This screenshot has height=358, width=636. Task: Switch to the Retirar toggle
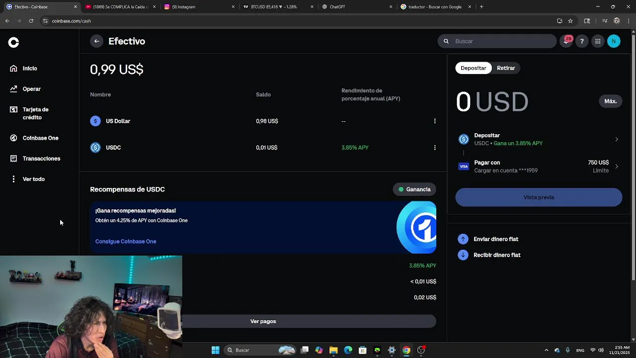(x=506, y=68)
